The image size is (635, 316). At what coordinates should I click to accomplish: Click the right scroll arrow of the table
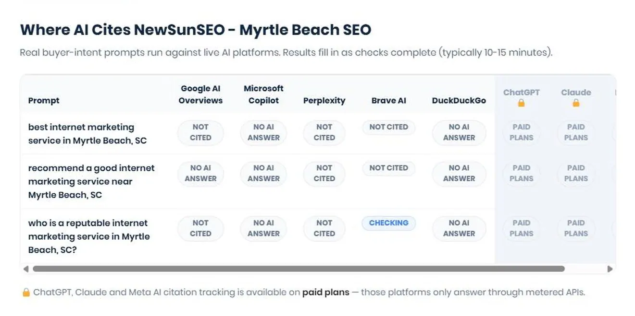(x=610, y=269)
